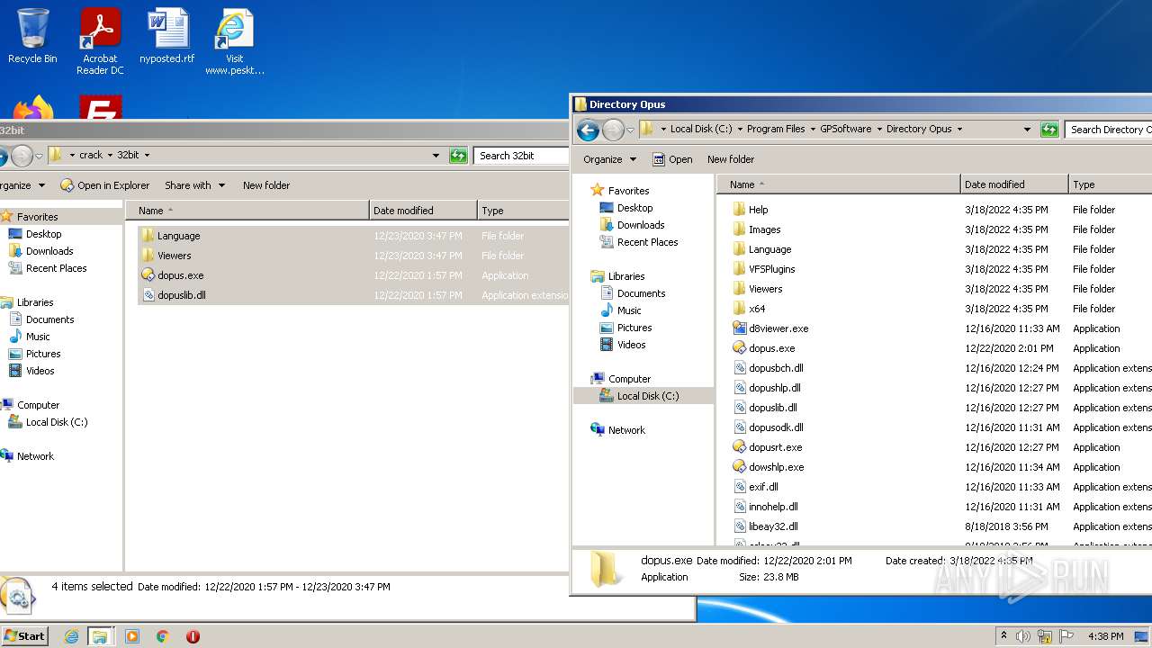
Task: Click New folder in 32bit window
Action: pyautogui.click(x=266, y=185)
